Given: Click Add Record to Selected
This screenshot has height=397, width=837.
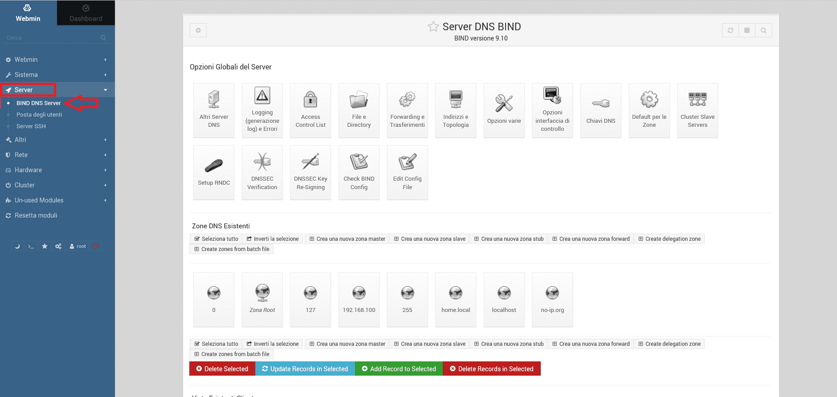Looking at the screenshot, I should point(399,369).
